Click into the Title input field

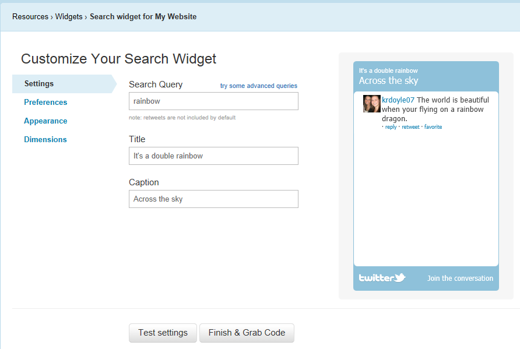[x=213, y=156]
